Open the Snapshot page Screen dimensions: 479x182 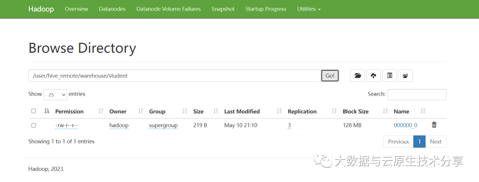click(223, 9)
